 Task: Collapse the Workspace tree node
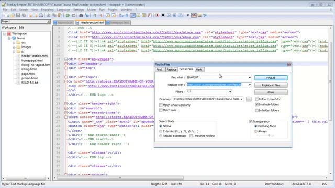[4, 33]
